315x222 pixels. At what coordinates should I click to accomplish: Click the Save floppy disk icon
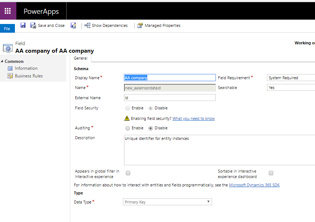(x=23, y=25)
